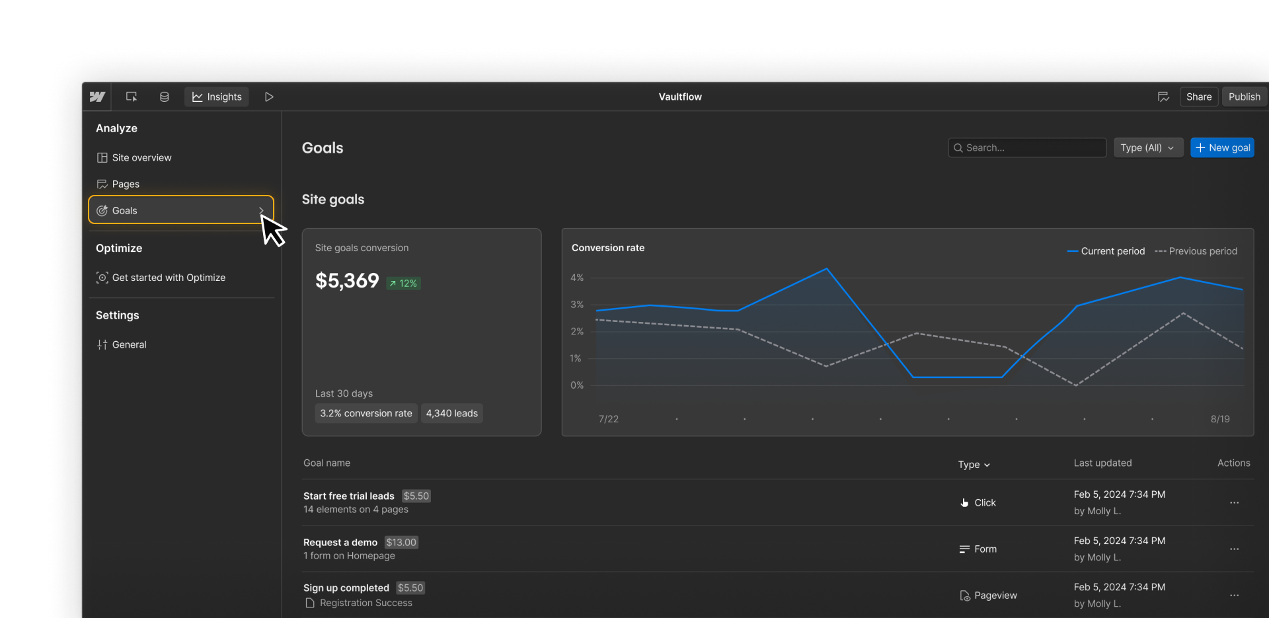Click the $13.00 value tag
1269x618 pixels.
(x=401, y=542)
